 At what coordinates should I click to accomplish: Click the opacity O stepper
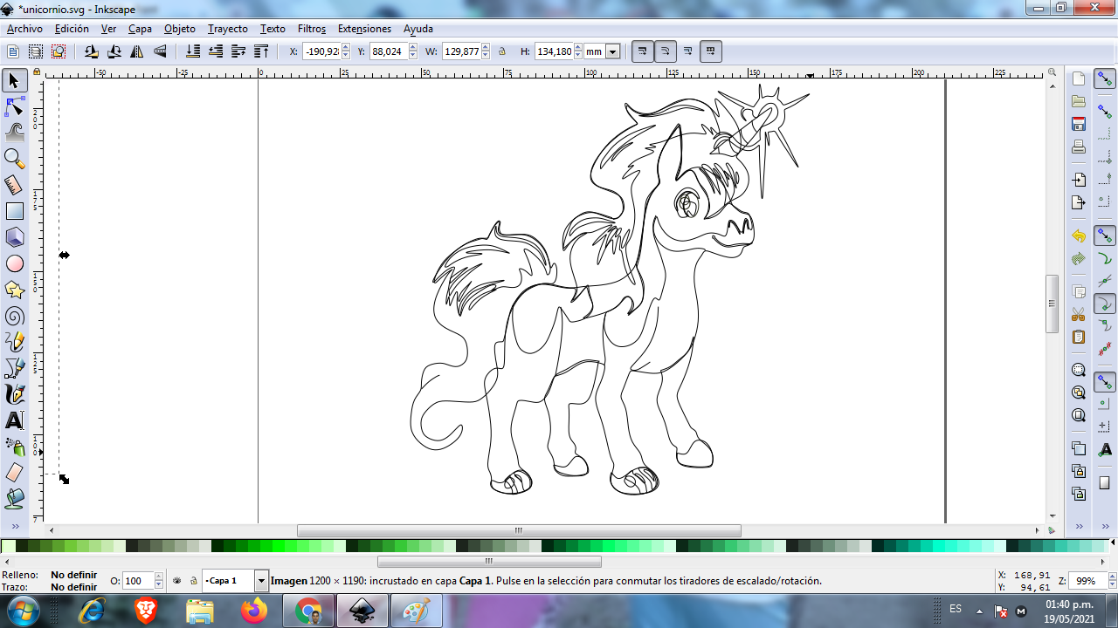158,581
